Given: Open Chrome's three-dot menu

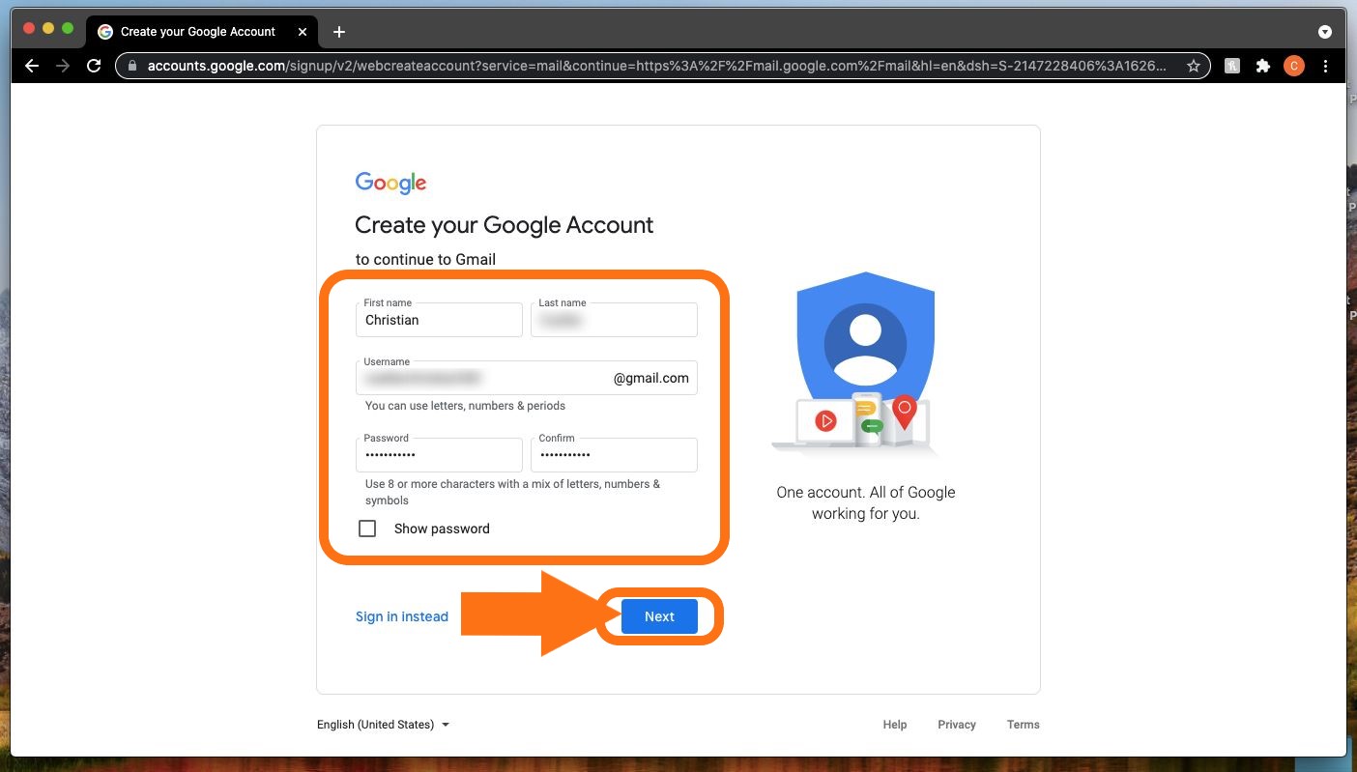Looking at the screenshot, I should [1326, 66].
